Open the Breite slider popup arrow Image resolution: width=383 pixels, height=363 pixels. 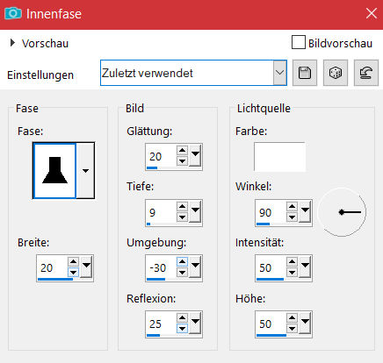(x=86, y=267)
